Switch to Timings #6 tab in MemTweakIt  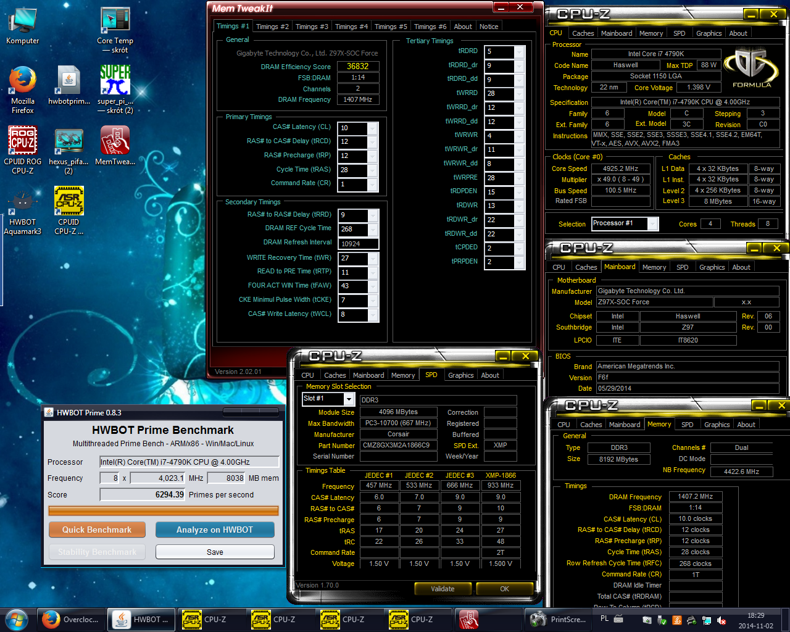tap(430, 27)
